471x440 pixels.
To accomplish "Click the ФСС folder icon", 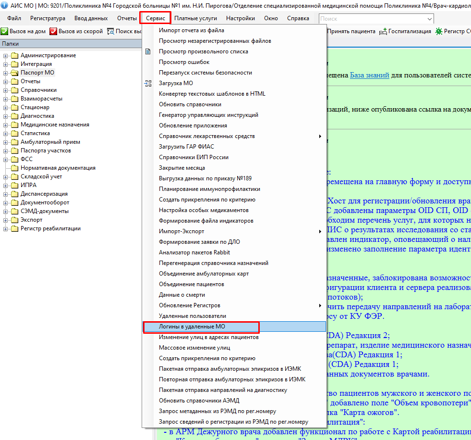I will pyautogui.click(x=15, y=159).
